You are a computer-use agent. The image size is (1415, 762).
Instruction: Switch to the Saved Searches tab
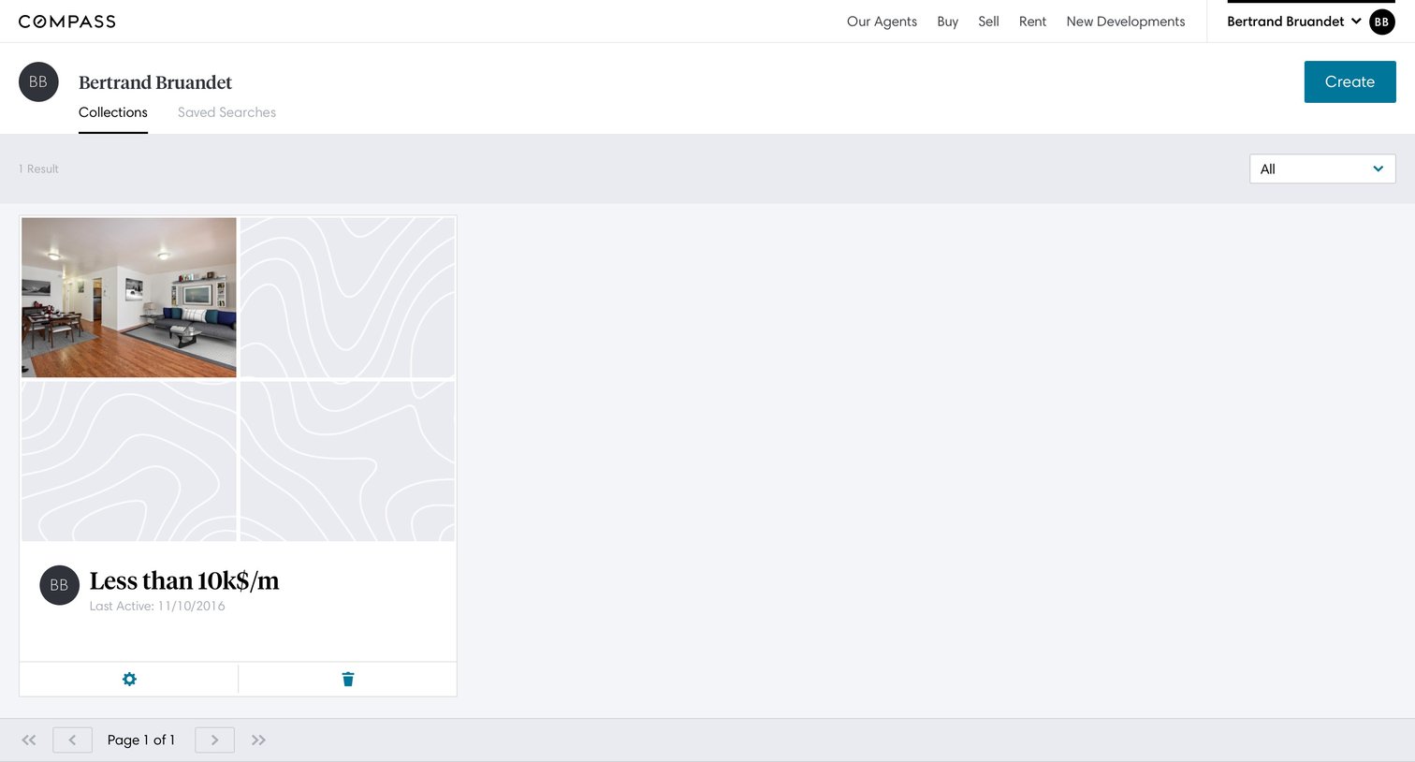pyautogui.click(x=226, y=112)
